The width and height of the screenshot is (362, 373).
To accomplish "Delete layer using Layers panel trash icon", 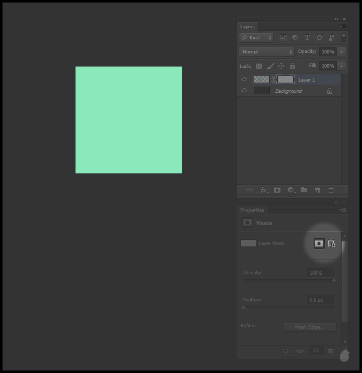I will coord(331,190).
